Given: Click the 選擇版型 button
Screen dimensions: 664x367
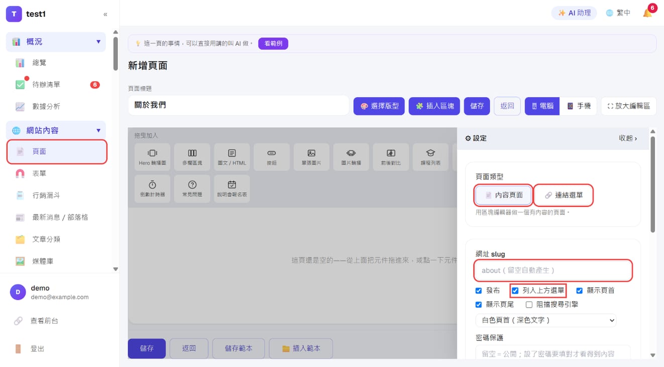Looking at the screenshot, I should 379,106.
